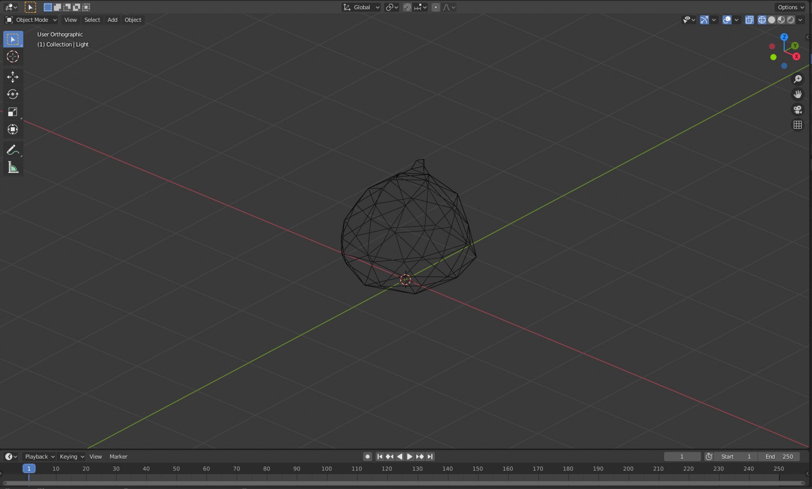The image size is (812, 489).
Task: Select the Select Box tool in toolbar
Action: click(x=13, y=39)
